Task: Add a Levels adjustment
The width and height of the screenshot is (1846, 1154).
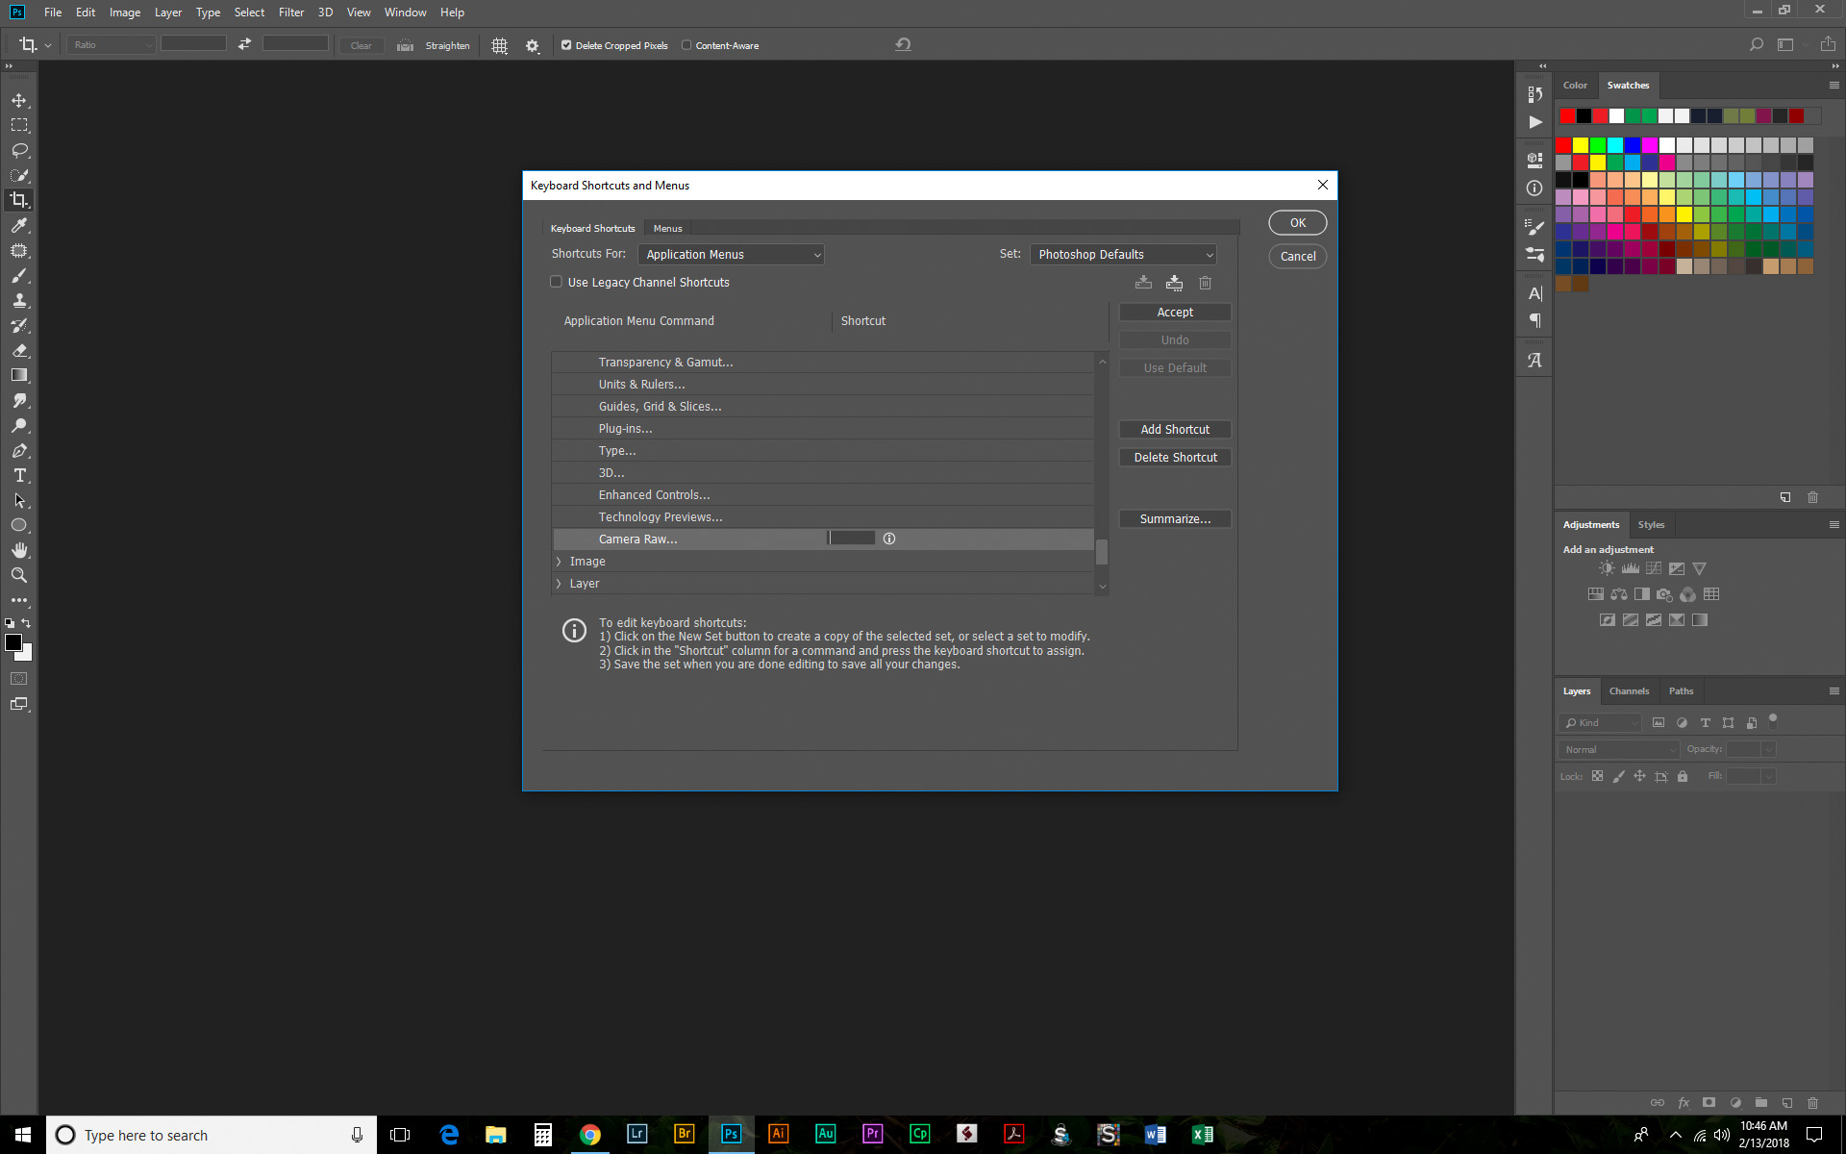Action: [1631, 568]
